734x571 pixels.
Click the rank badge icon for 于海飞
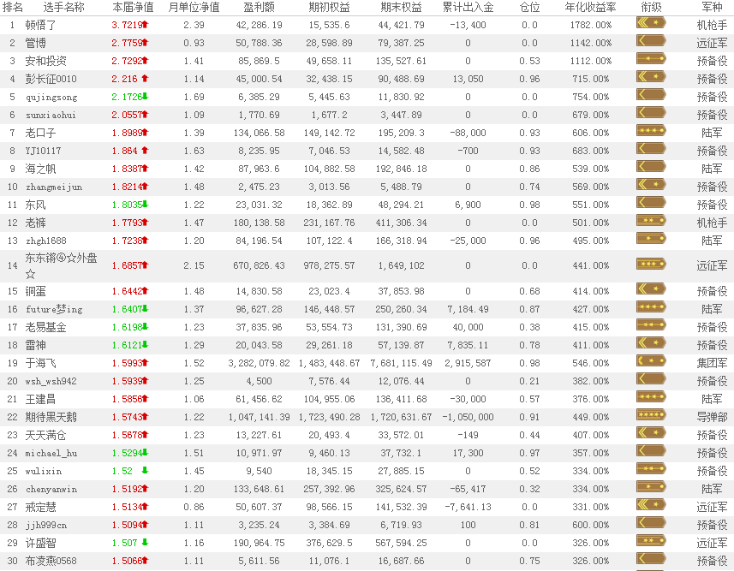tap(651, 361)
